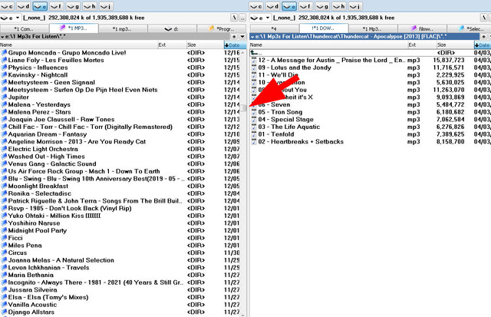
Task: Open right panel drive dropdown showing e
Action: [260, 18]
